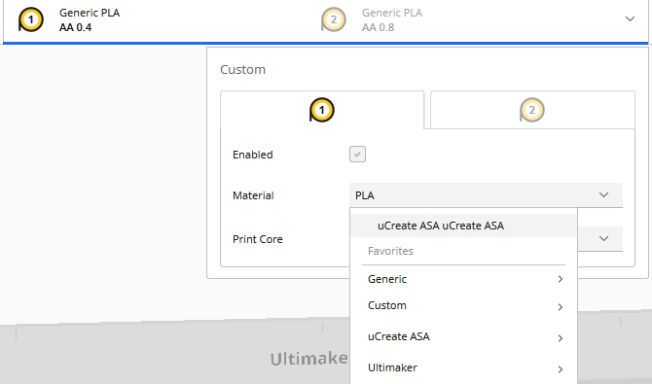This screenshot has width=652, height=384.
Task: Switch to extruder 1 tab
Action: 322,110
